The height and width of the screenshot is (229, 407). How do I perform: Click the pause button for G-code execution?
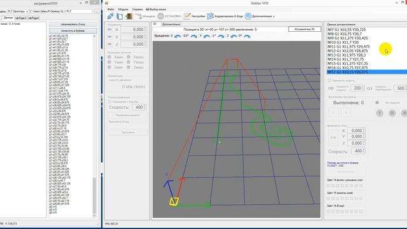(392, 113)
